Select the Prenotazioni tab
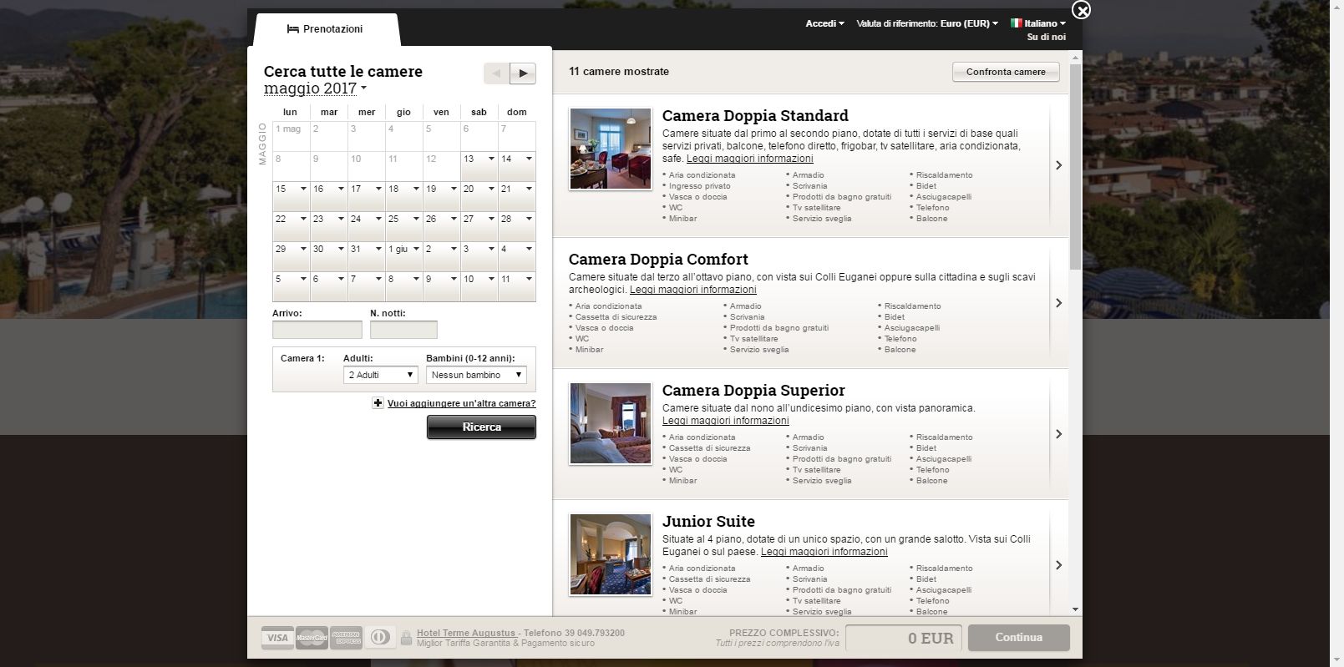The width and height of the screenshot is (1344, 667). tap(326, 29)
